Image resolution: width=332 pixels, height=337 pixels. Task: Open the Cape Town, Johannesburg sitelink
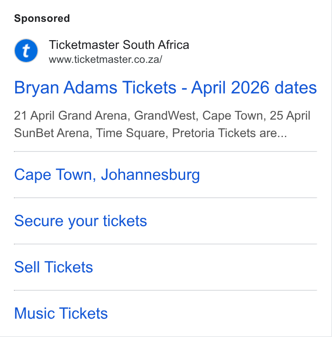pyautogui.click(x=107, y=175)
